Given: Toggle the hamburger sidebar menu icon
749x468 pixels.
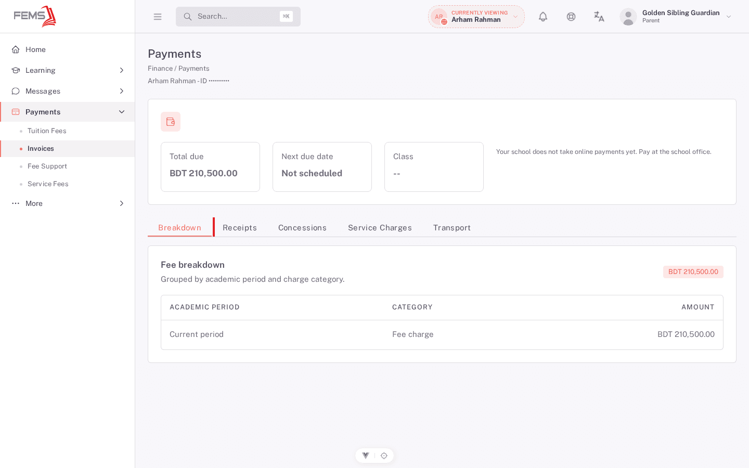Looking at the screenshot, I should (158, 17).
